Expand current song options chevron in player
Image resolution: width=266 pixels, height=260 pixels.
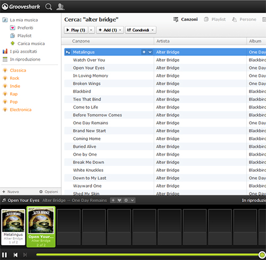click(132, 200)
